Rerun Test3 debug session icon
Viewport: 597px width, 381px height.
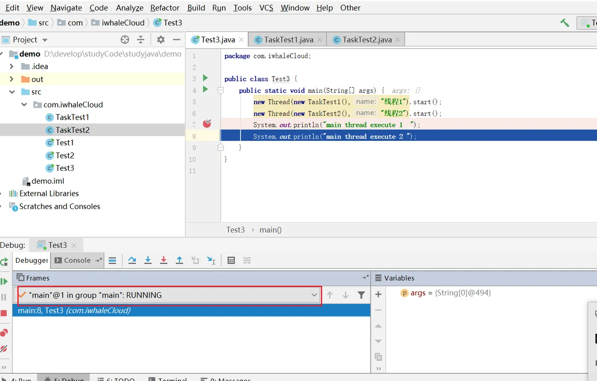(x=4, y=262)
